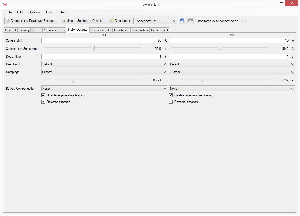This screenshot has height=216, width=300.
Task: Enable M2 Reverse direction checkbox
Action: (171, 102)
